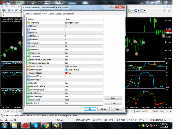Click the Reset button
This screenshot has height=135, width=181.
click(x=117, y=109)
